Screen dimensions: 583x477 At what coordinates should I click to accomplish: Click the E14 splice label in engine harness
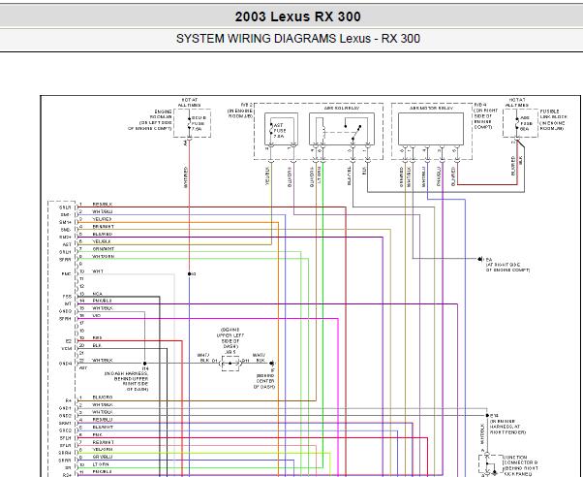(494, 415)
